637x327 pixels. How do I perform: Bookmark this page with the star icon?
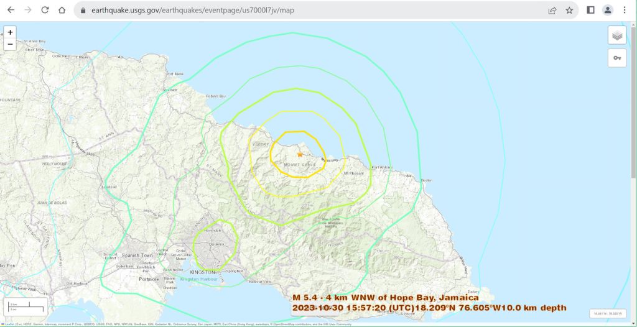pyautogui.click(x=569, y=10)
